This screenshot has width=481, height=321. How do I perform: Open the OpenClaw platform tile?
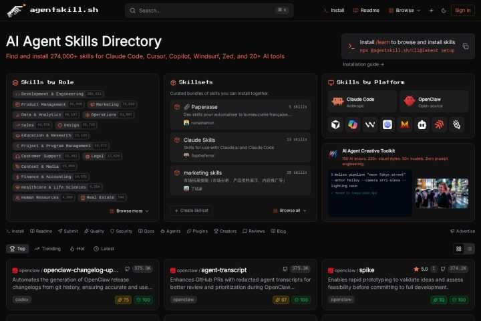pos(434,102)
